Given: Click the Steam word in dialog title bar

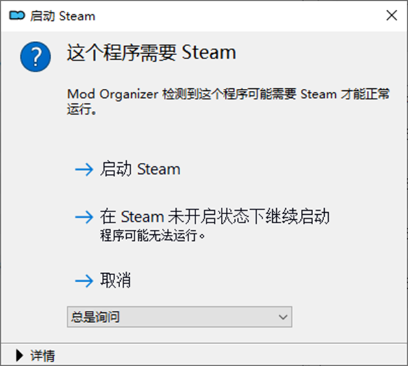Looking at the screenshot, I should tap(77, 16).
